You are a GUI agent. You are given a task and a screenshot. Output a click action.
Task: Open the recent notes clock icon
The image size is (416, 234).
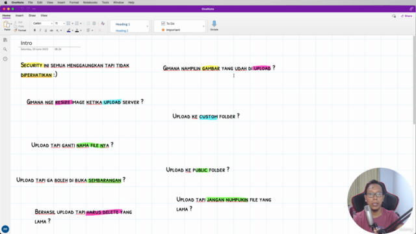[x=5, y=59]
